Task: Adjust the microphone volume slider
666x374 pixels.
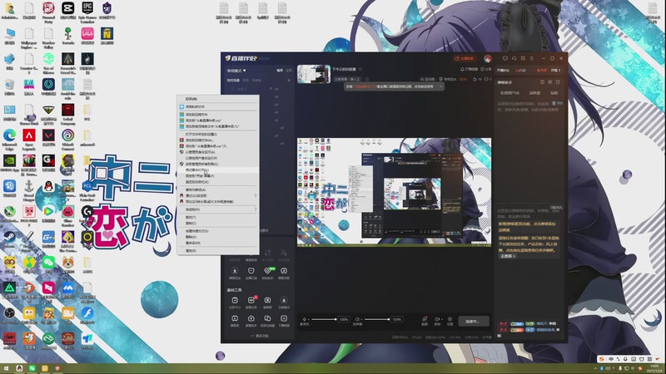Action: click(x=324, y=319)
